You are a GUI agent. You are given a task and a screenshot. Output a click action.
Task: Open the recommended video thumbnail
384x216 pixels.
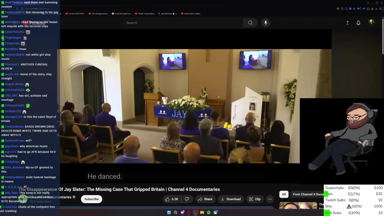[x=298, y=205]
